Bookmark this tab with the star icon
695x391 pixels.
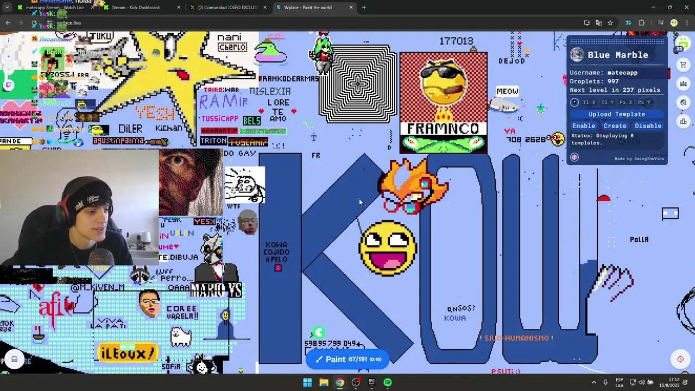(x=610, y=23)
